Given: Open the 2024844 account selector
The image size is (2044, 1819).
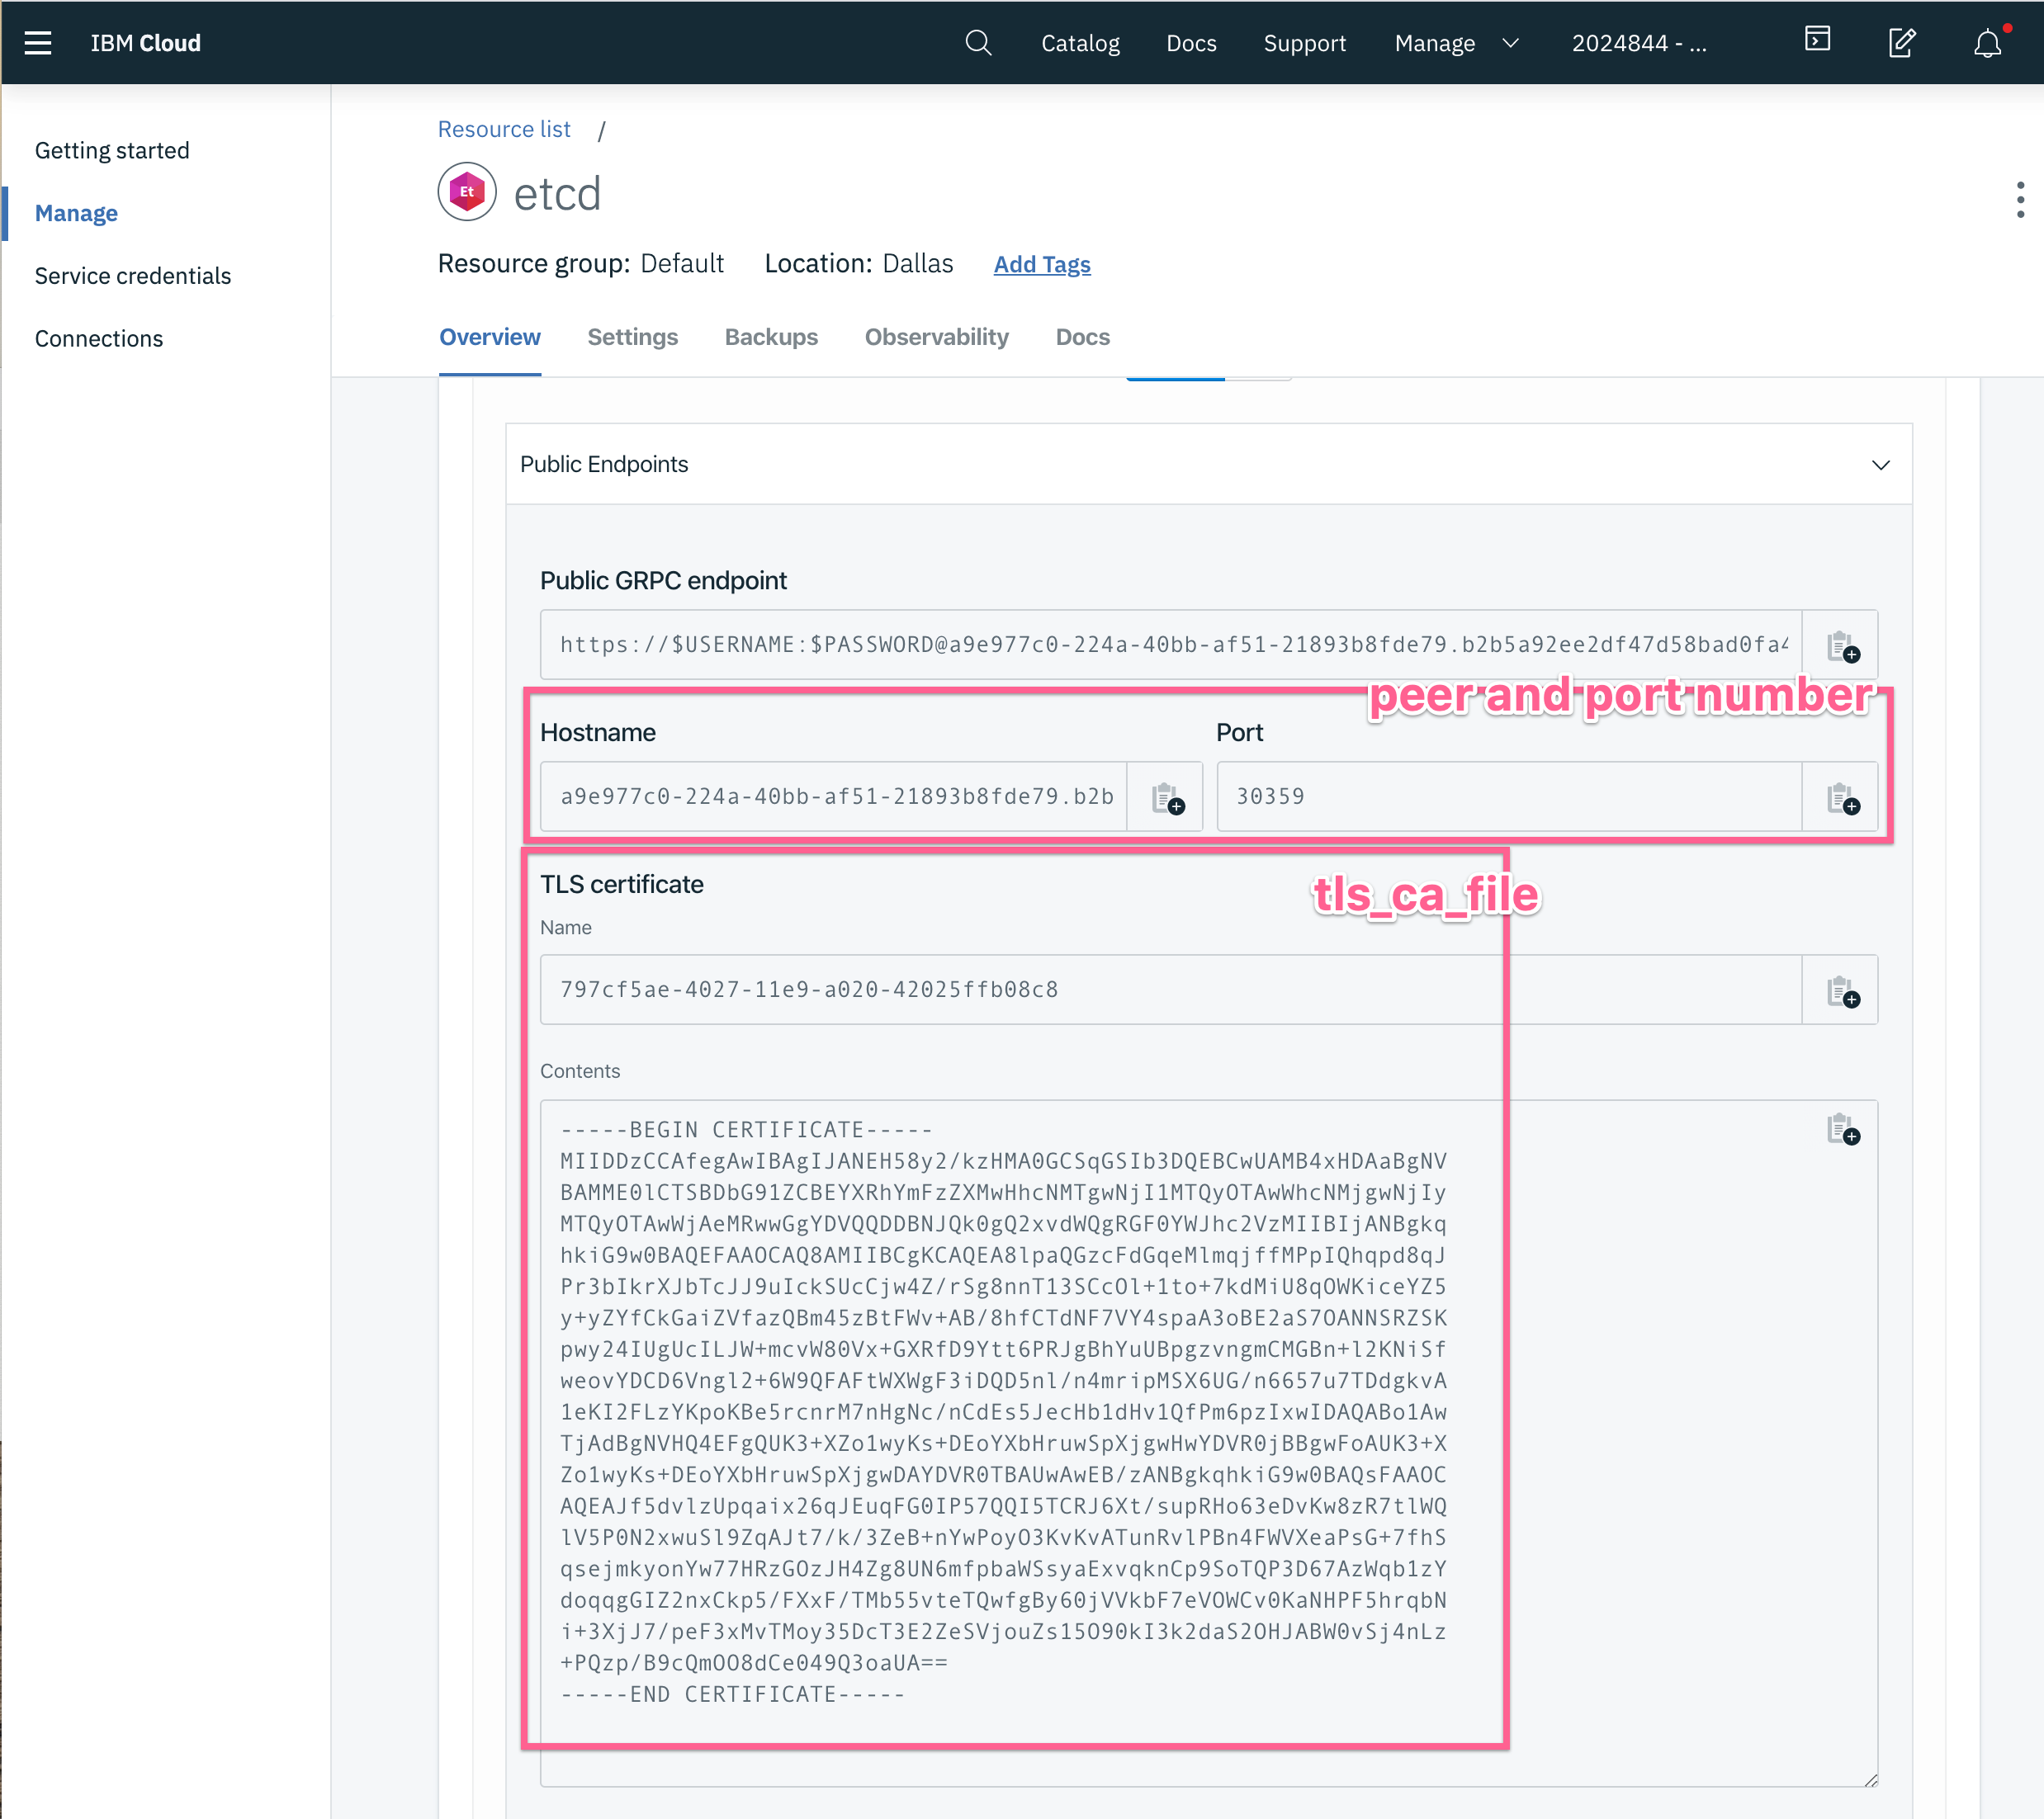Looking at the screenshot, I should pos(1638,42).
